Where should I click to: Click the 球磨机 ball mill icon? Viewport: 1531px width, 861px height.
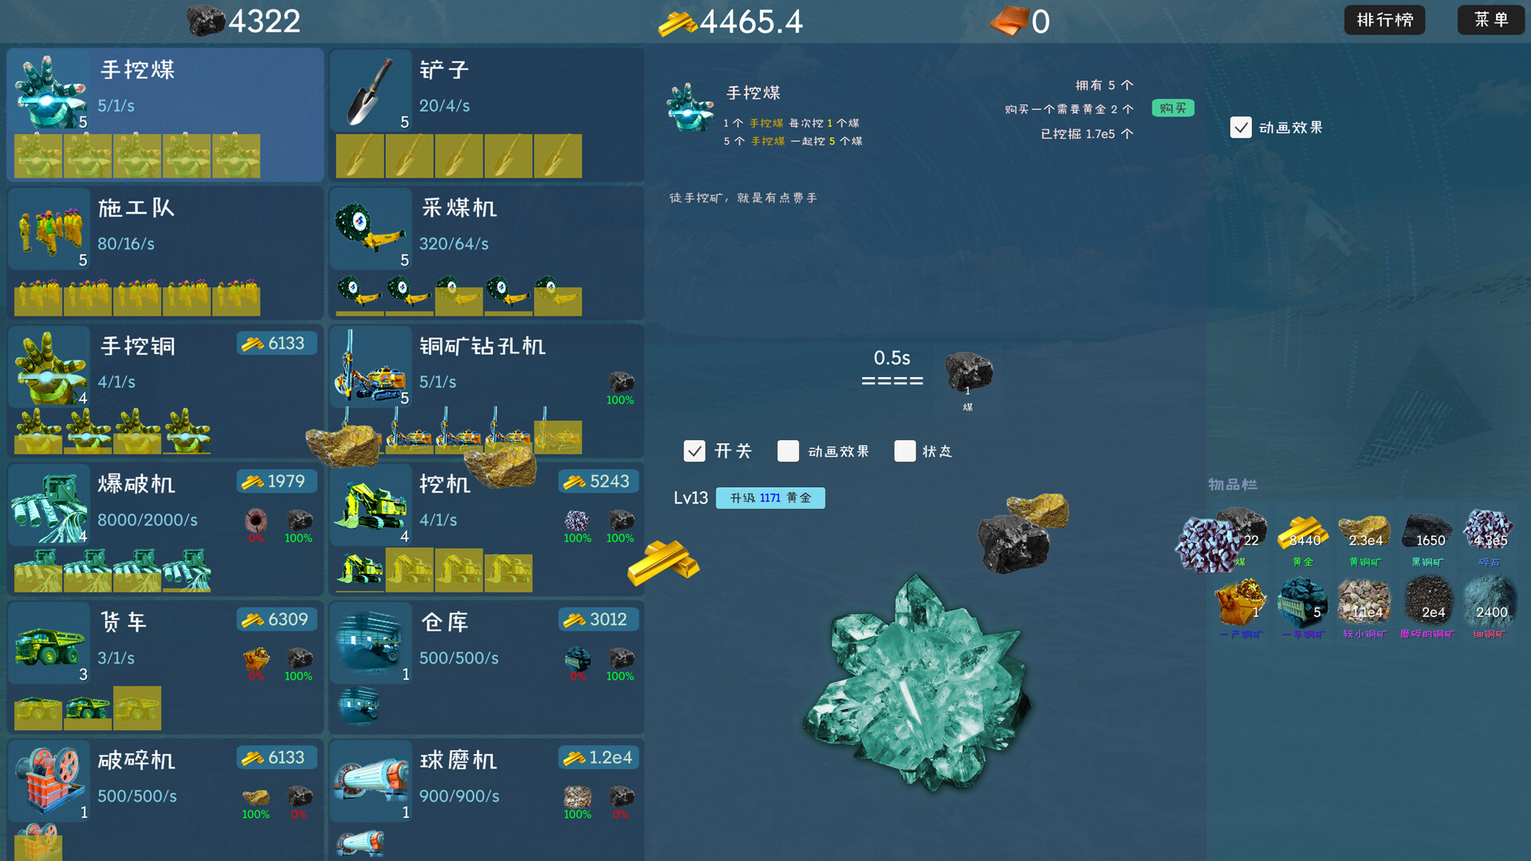[x=371, y=781]
